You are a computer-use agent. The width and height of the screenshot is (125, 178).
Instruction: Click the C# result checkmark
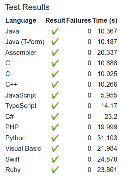click(55, 117)
